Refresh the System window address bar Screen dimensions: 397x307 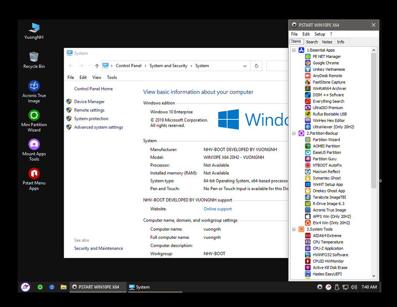[x=256, y=66]
